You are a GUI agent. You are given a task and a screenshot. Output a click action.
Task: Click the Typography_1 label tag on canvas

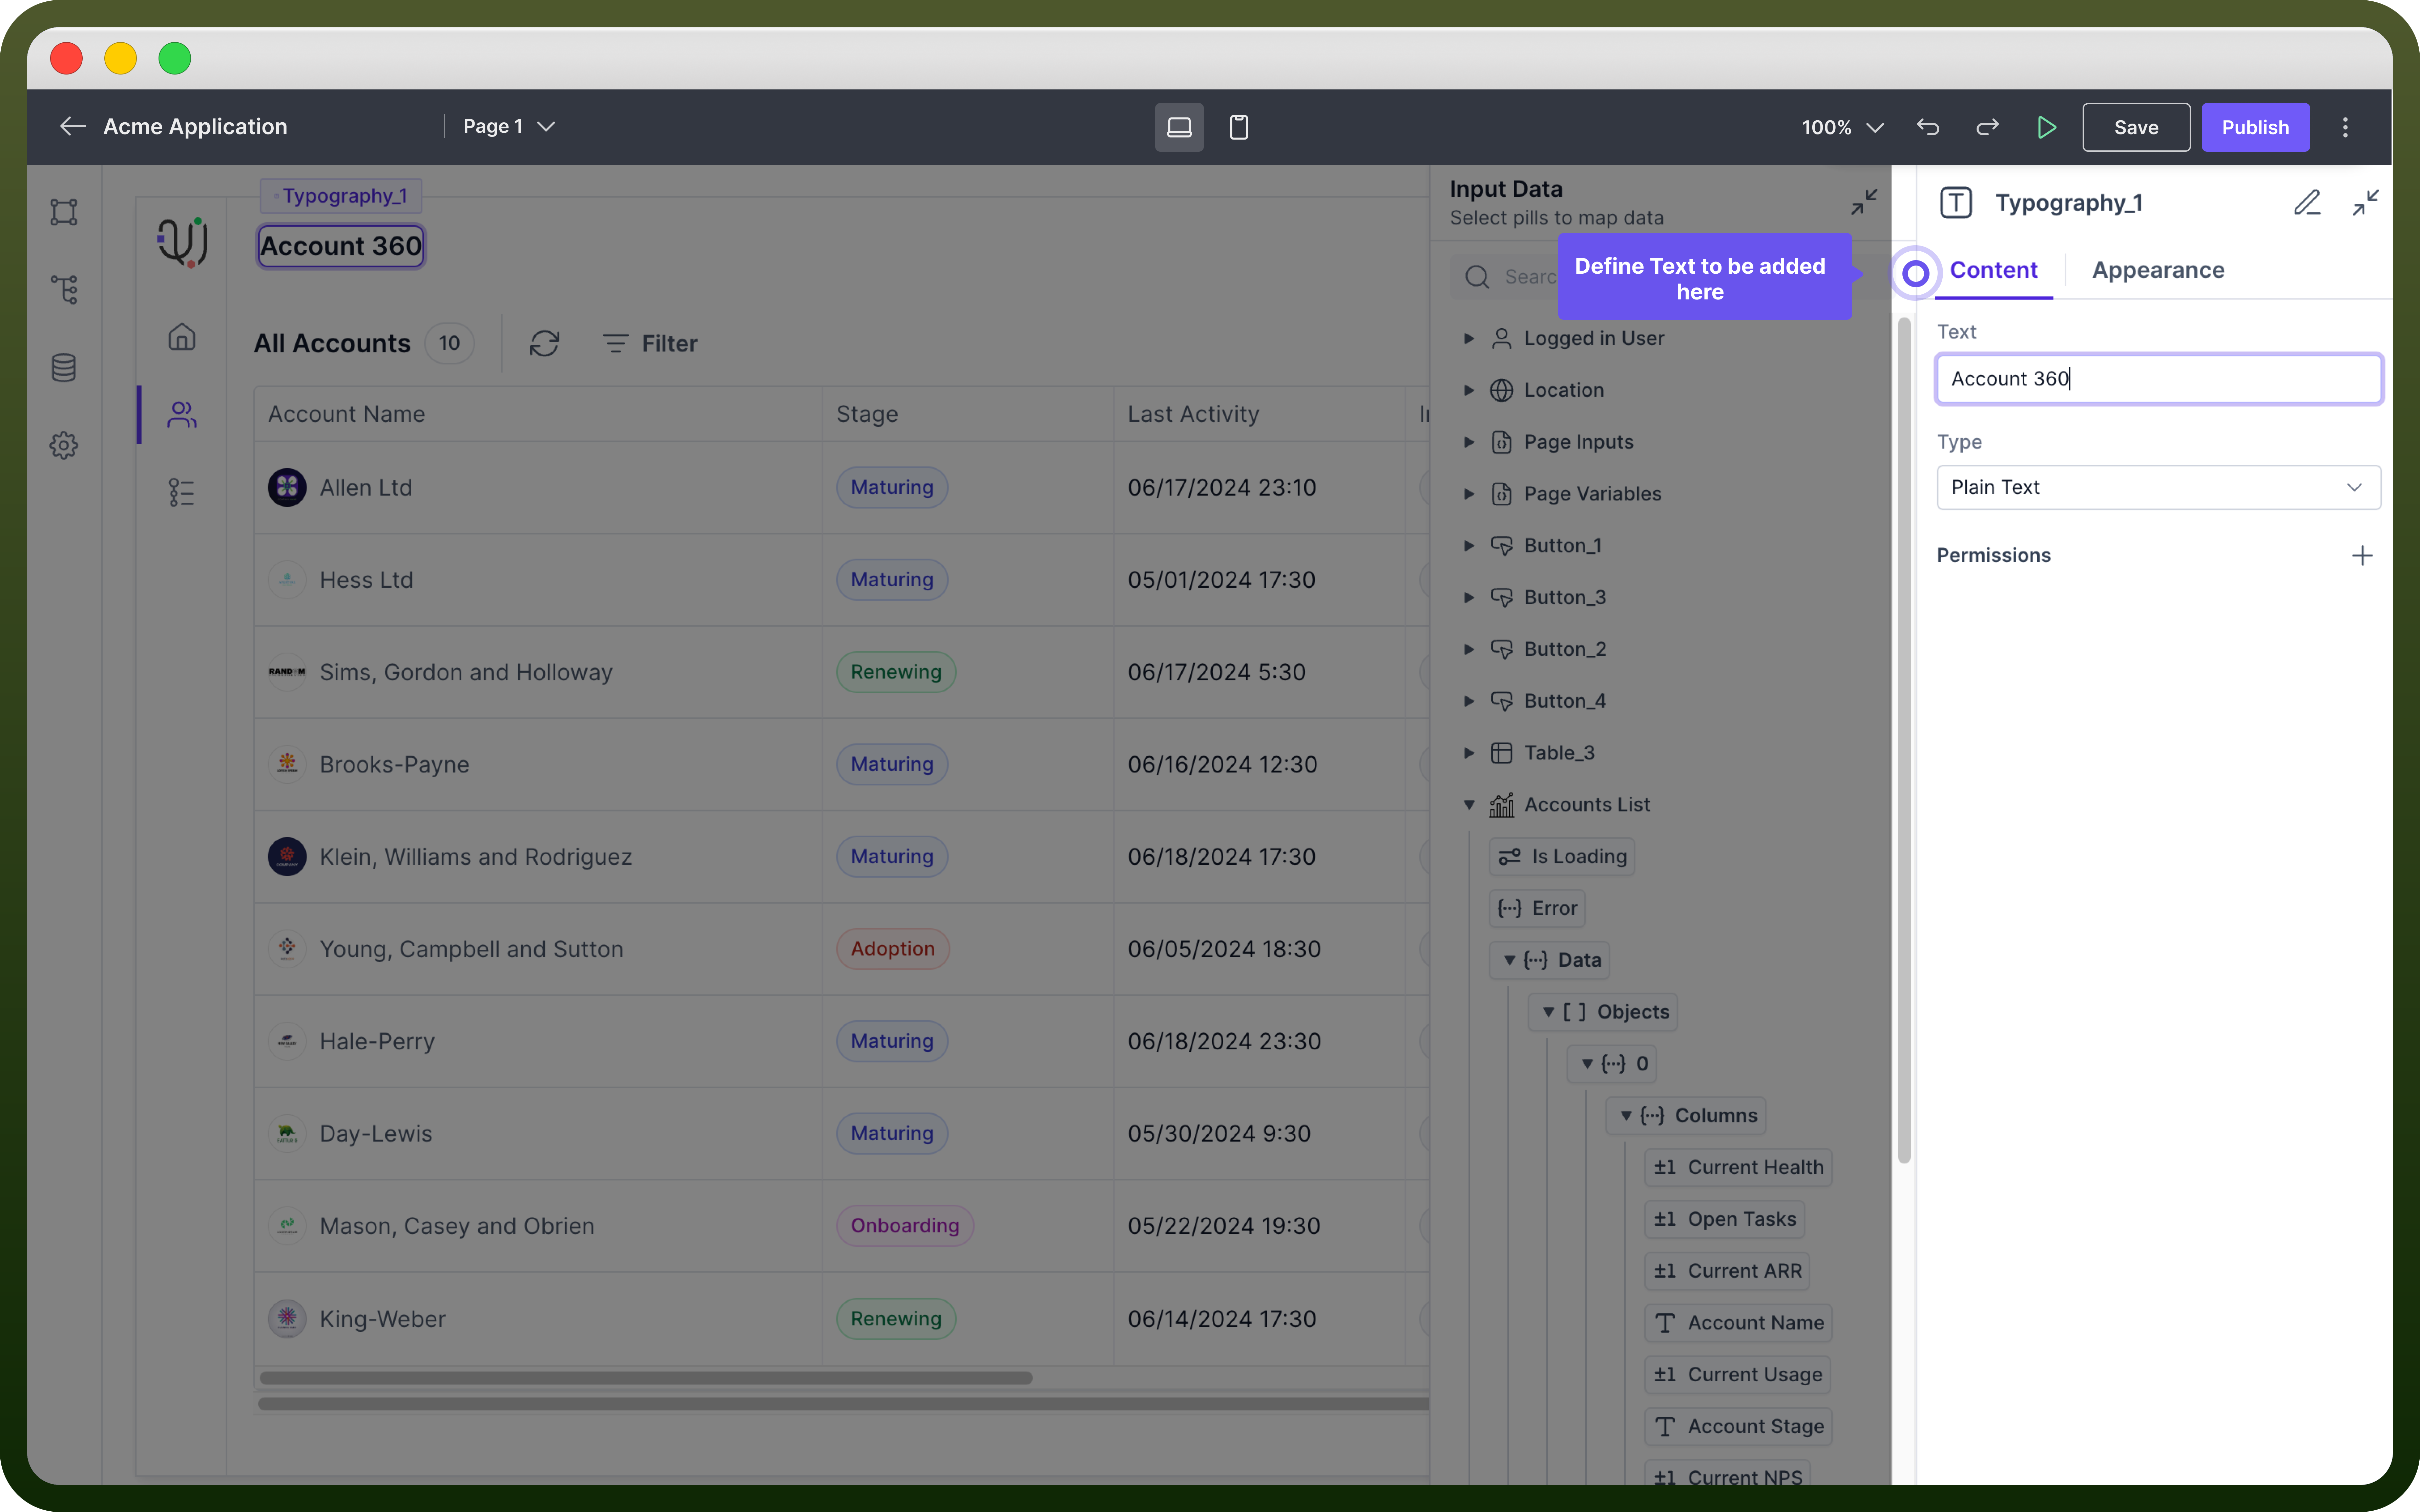(x=341, y=196)
